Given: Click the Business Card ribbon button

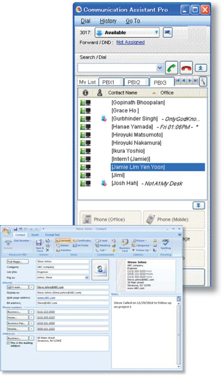Looking at the screenshot, I should point(124,245).
